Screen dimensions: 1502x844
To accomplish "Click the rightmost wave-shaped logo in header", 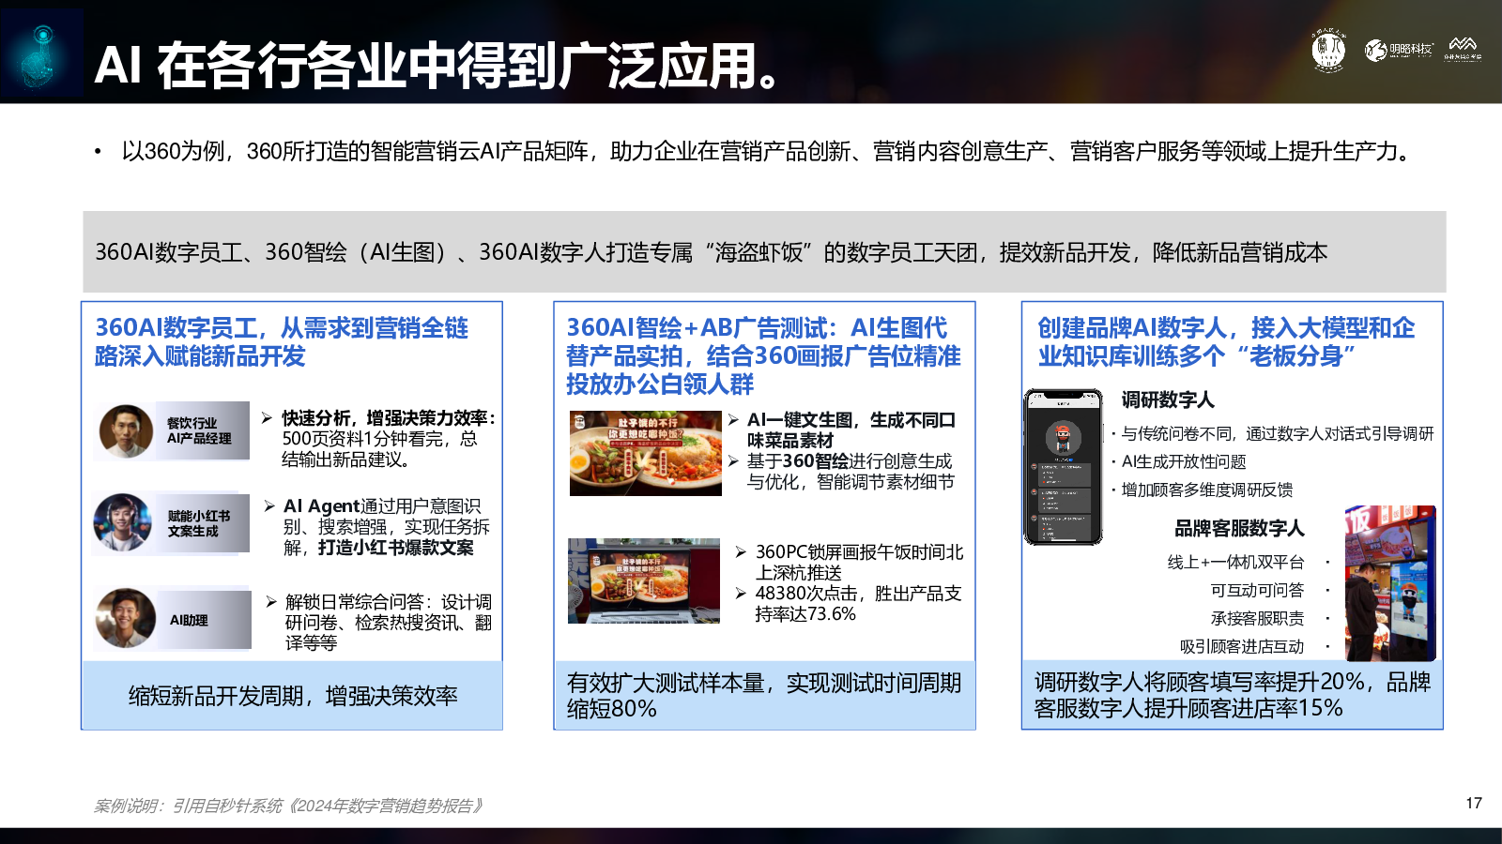I will [1463, 49].
